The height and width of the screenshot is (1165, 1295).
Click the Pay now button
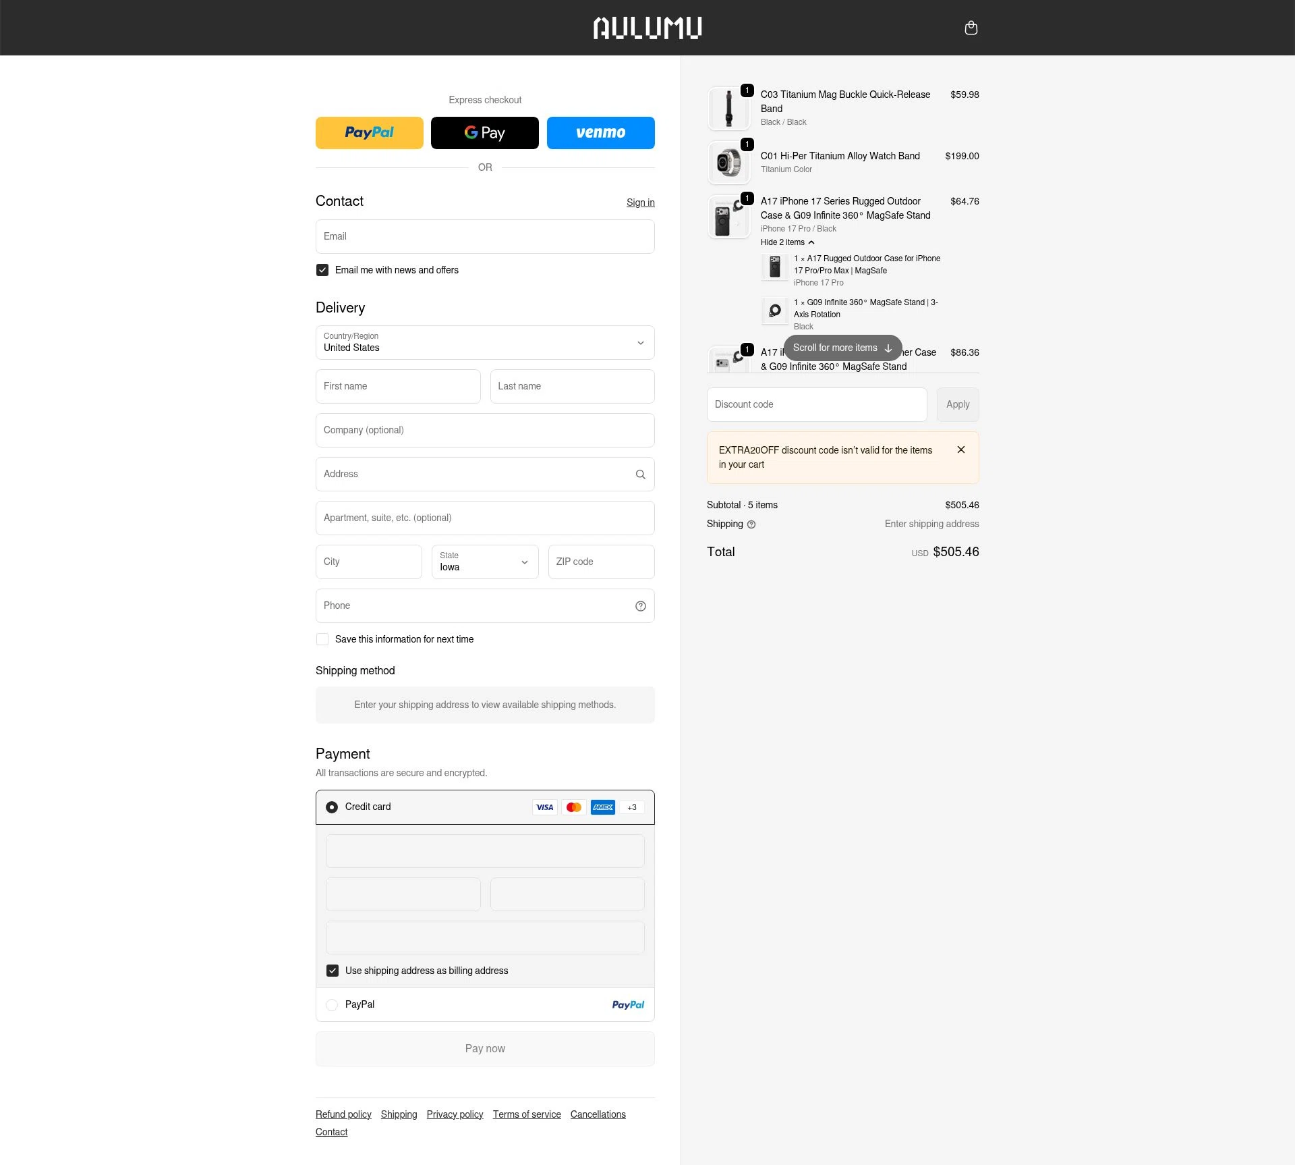[484, 1048]
